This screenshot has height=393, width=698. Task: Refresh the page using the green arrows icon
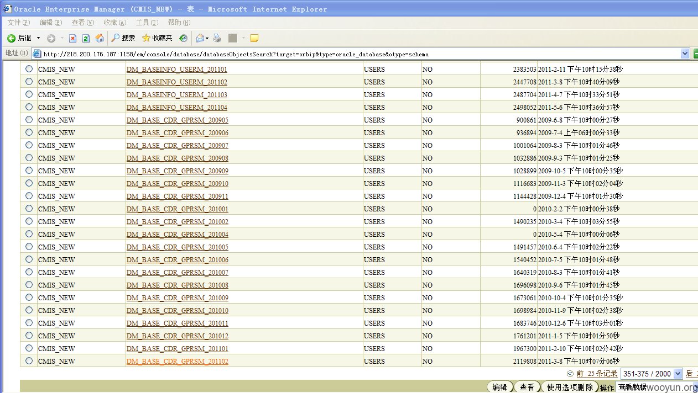[86, 38]
